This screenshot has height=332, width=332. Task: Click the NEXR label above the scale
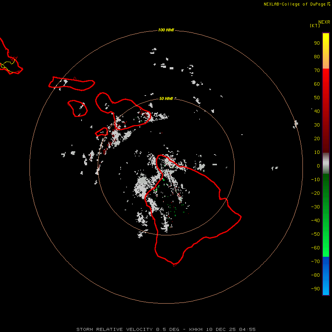(x=324, y=22)
